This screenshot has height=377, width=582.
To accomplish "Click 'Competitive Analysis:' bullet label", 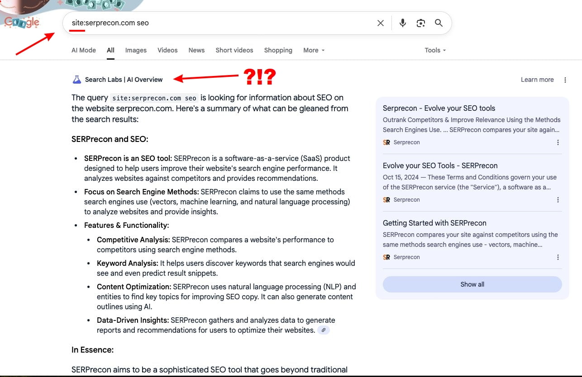I will coord(134,240).
